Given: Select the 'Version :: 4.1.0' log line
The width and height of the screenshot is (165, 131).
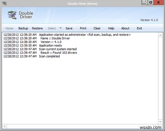Looking at the screenshot, I should pos(32,42).
